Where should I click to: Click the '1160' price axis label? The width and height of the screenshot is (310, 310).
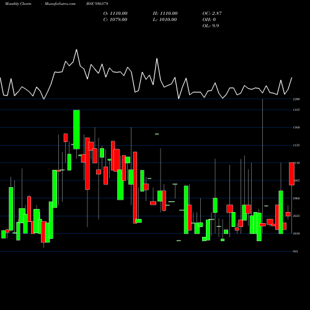click(296, 128)
